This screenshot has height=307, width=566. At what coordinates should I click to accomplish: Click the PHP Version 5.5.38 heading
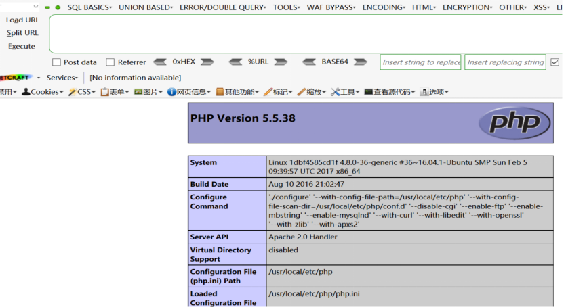point(243,118)
